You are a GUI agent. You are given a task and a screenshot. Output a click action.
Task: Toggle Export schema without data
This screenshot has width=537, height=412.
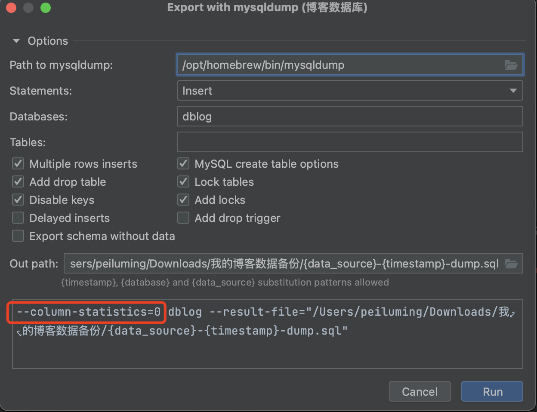point(18,236)
